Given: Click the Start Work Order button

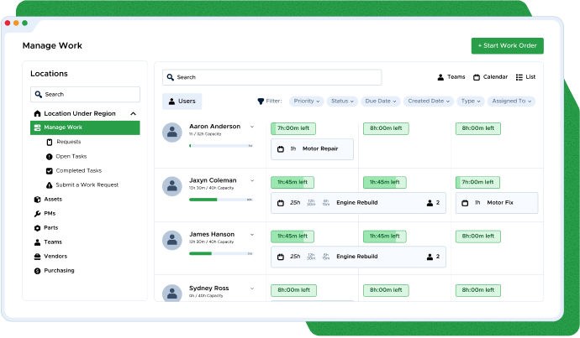Looking at the screenshot, I should [x=507, y=46].
